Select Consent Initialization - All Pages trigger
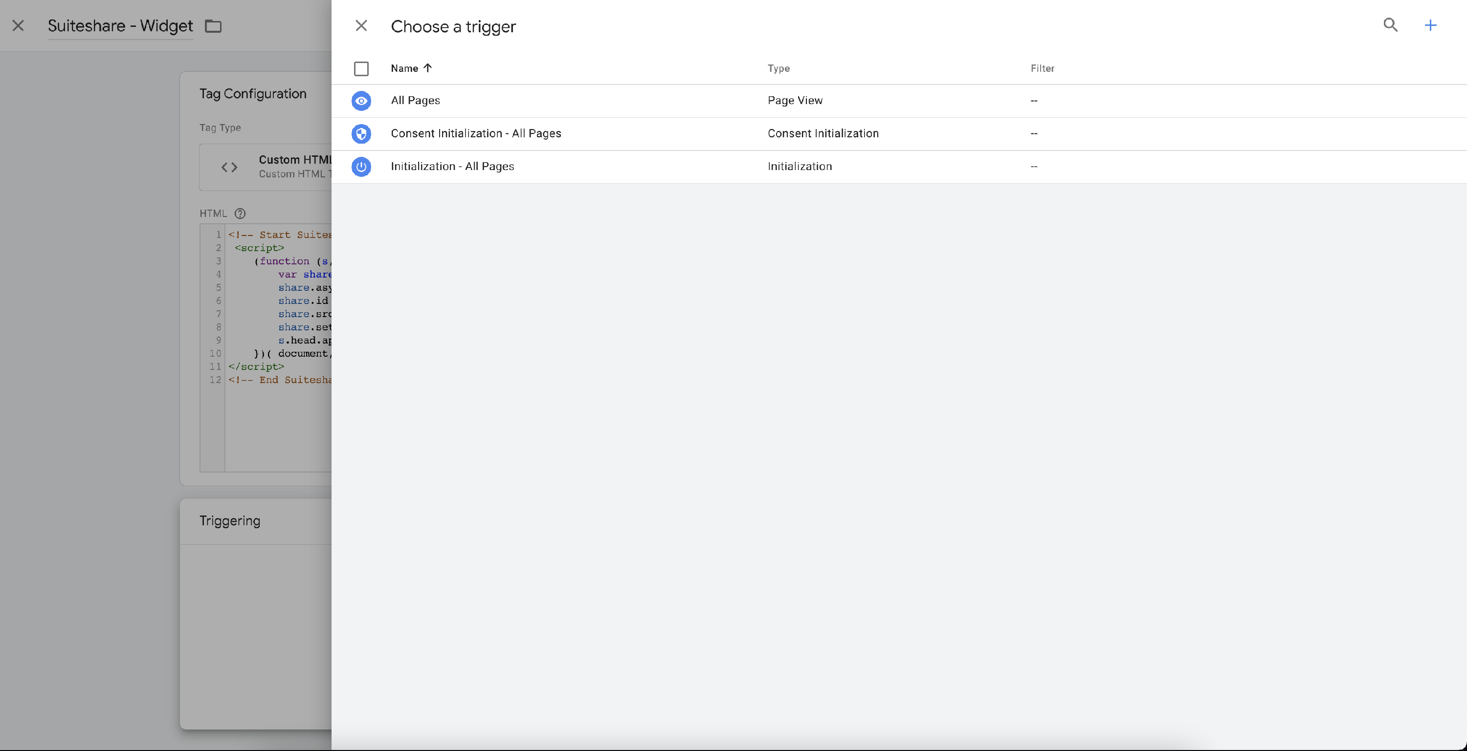 pyautogui.click(x=475, y=134)
